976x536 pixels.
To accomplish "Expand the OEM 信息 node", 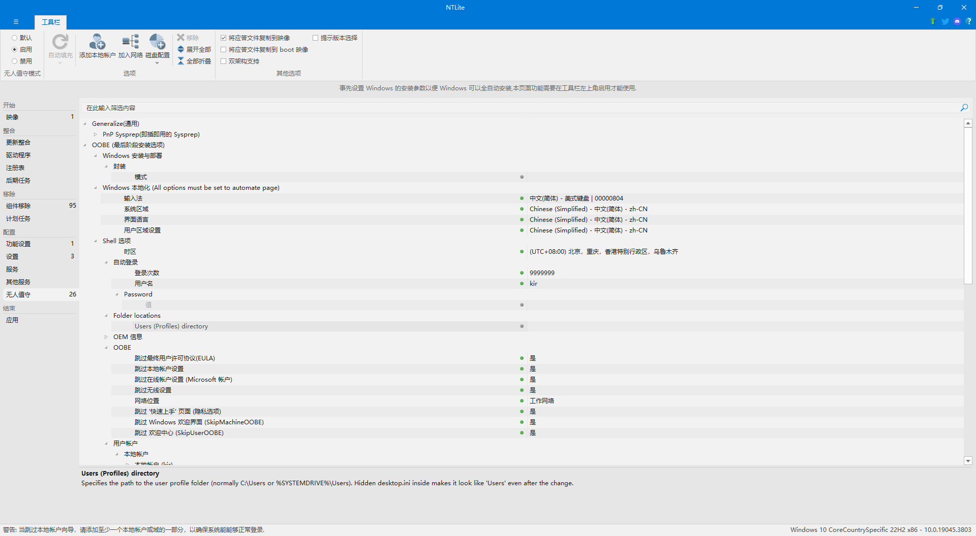I will click(106, 337).
